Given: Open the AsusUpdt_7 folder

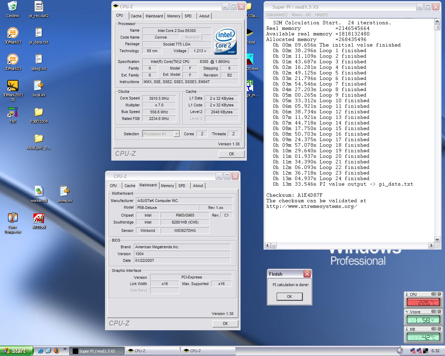Looking at the screenshot, I should (x=39, y=138).
